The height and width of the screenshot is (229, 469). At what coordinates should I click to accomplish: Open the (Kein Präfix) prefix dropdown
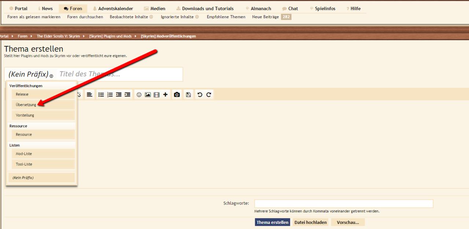(31, 74)
